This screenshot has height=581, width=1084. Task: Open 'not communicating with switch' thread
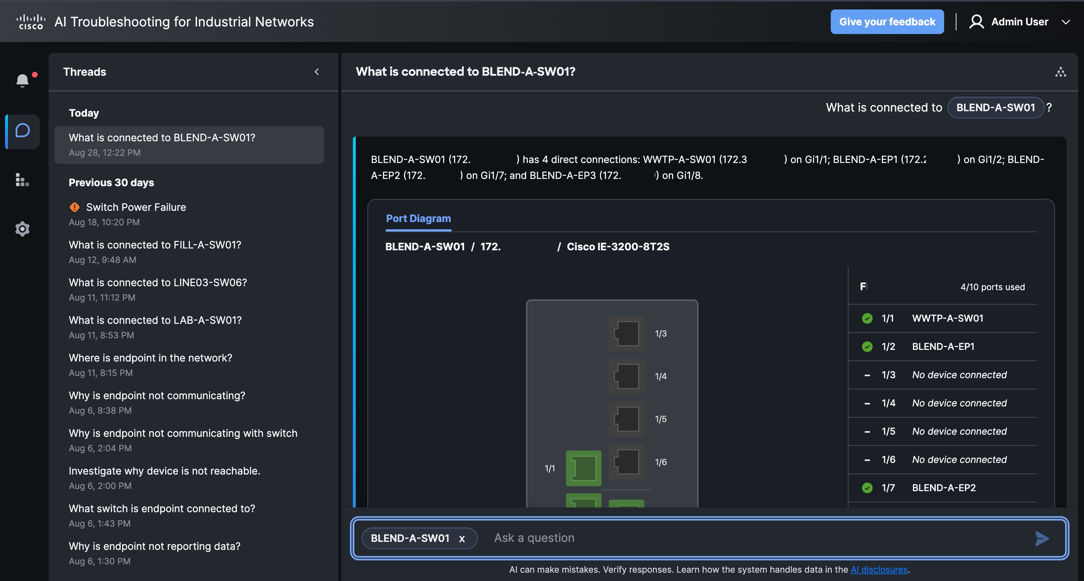[x=189, y=440]
